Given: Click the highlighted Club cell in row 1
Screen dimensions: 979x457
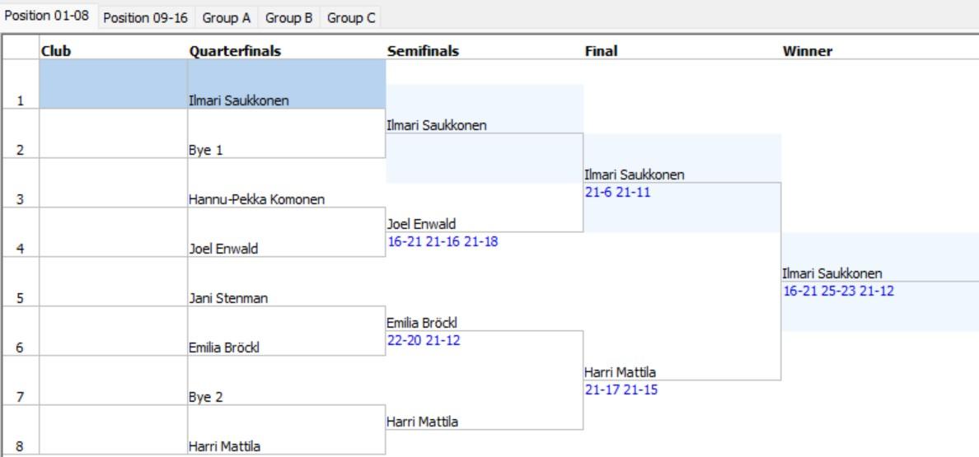Looking at the screenshot, I should coord(113,84).
